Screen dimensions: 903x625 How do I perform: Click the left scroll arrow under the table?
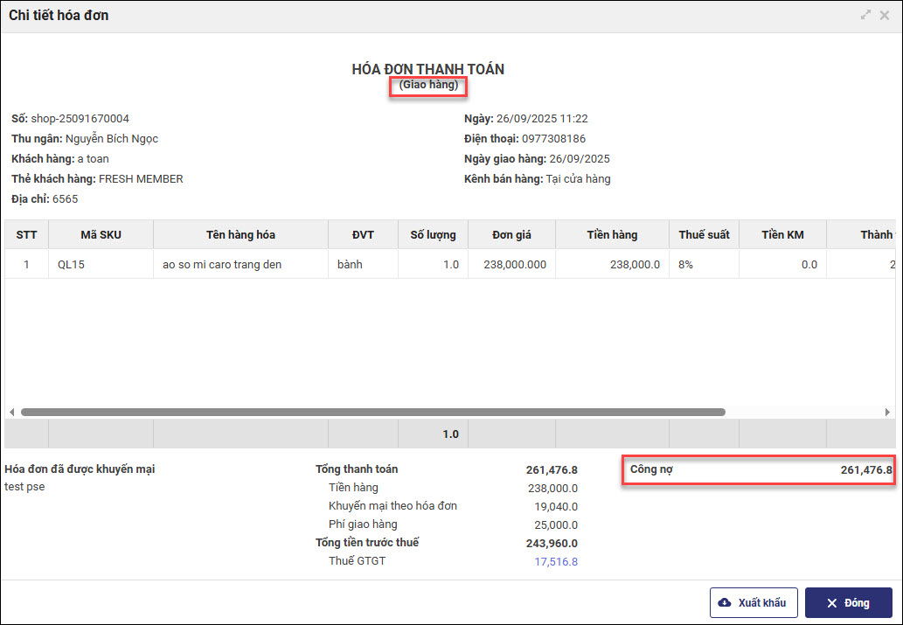click(x=11, y=412)
